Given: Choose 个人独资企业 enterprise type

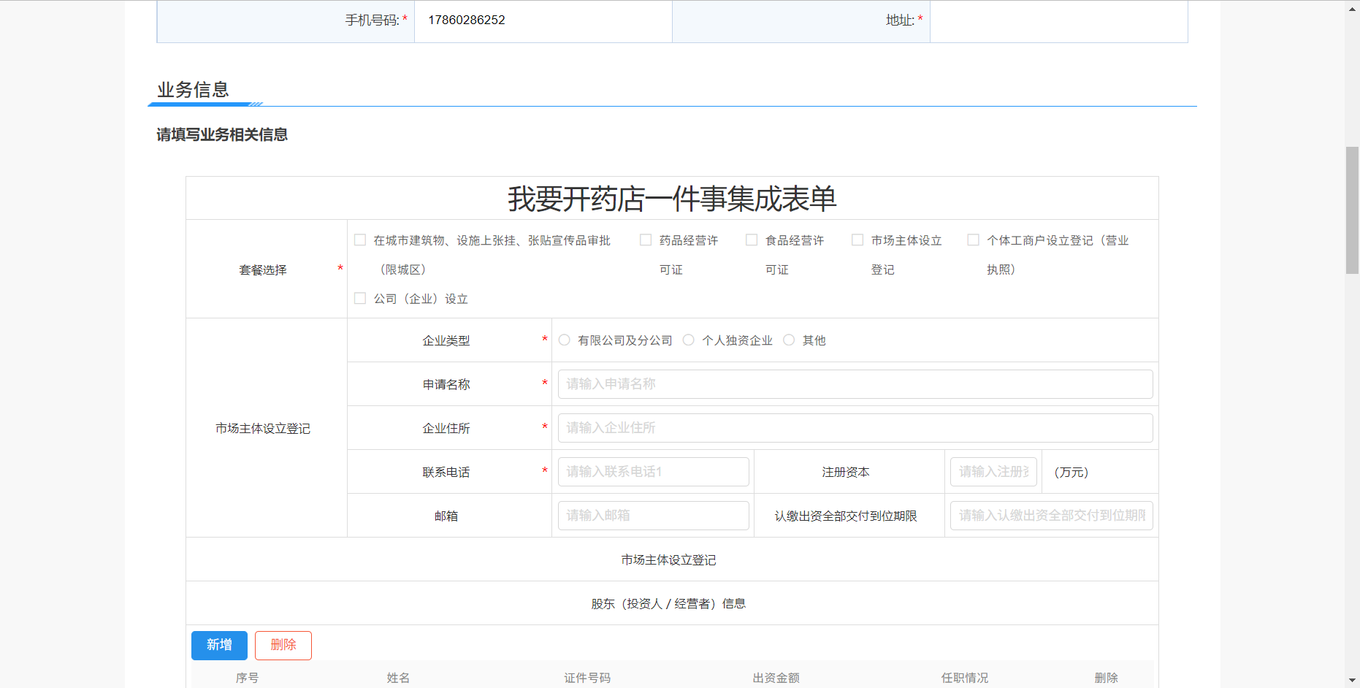Looking at the screenshot, I should pyautogui.click(x=689, y=340).
